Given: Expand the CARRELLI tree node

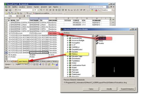Looking at the screenshot, I should click(x=68, y=47).
